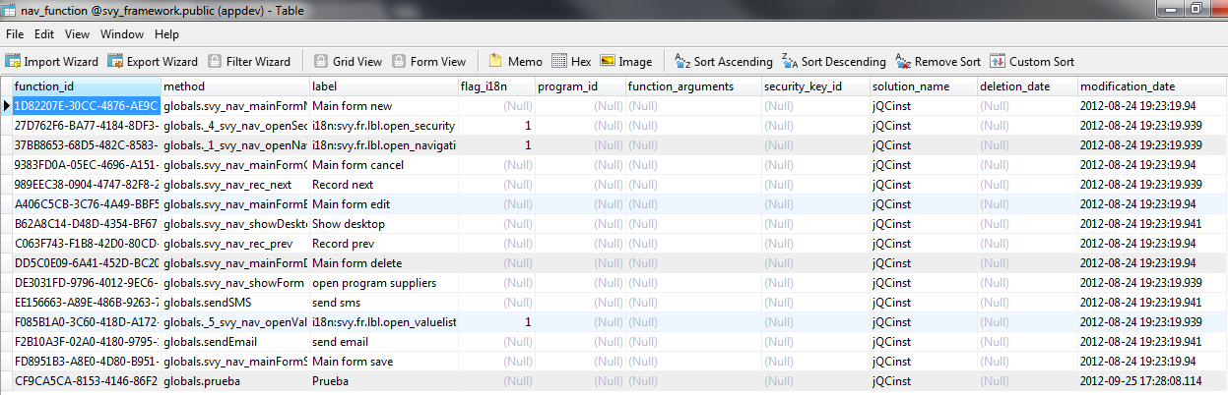The width and height of the screenshot is (1228, 395).
Task: Select the 'Main form save' label cell
Action: (383, 362)
